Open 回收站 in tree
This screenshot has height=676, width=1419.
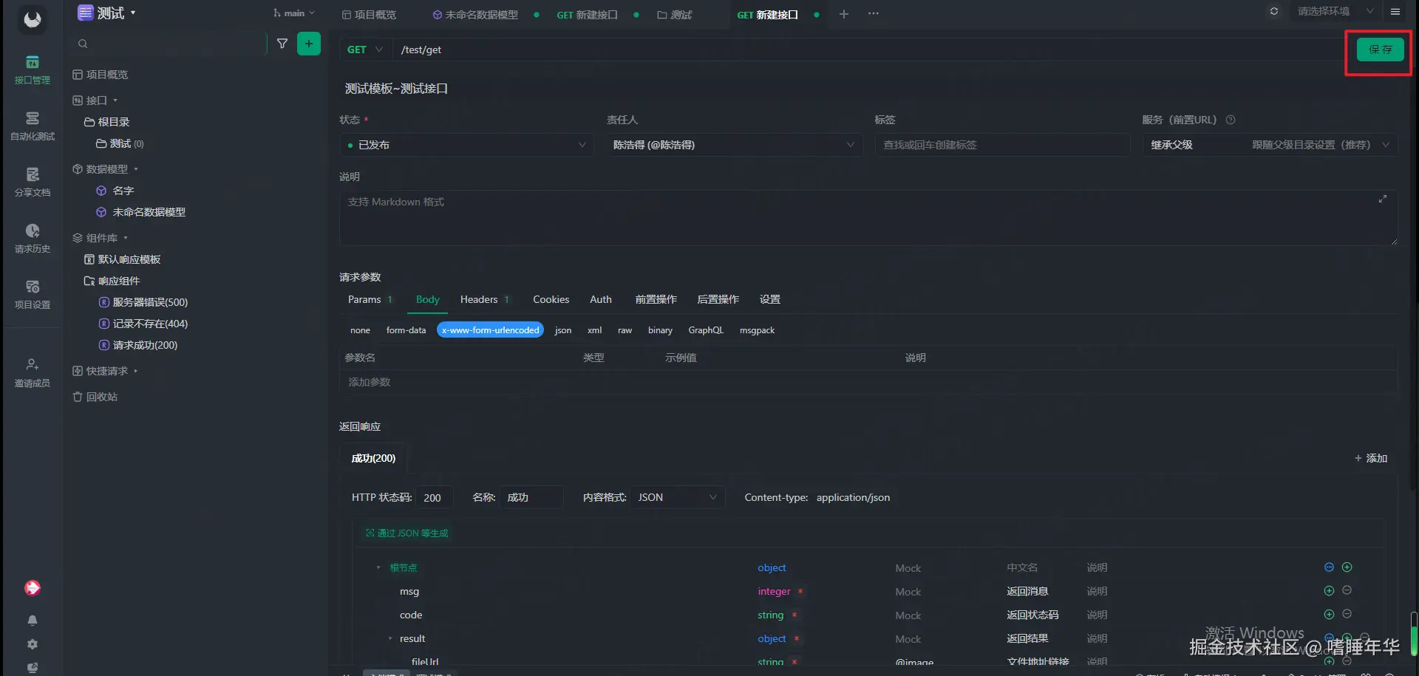click(x=95, y=397)
